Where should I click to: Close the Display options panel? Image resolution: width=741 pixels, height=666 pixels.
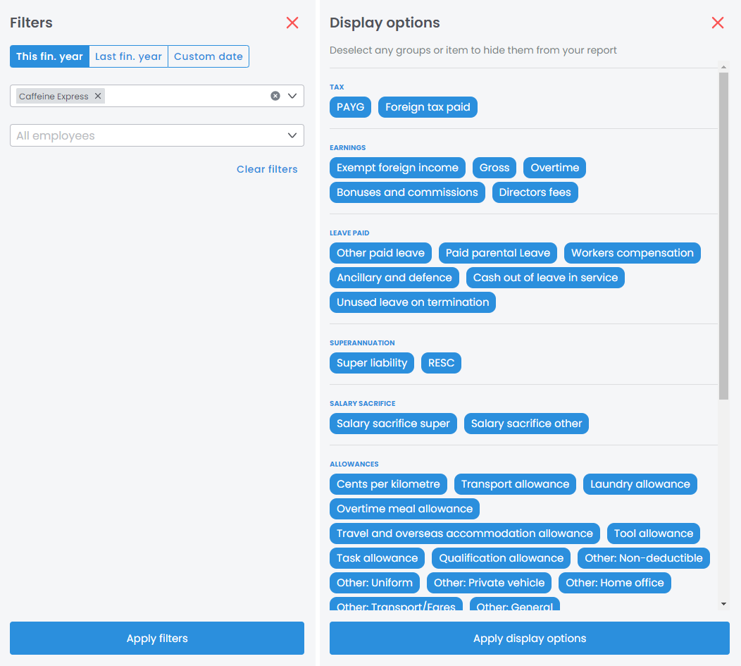point(718,23)
